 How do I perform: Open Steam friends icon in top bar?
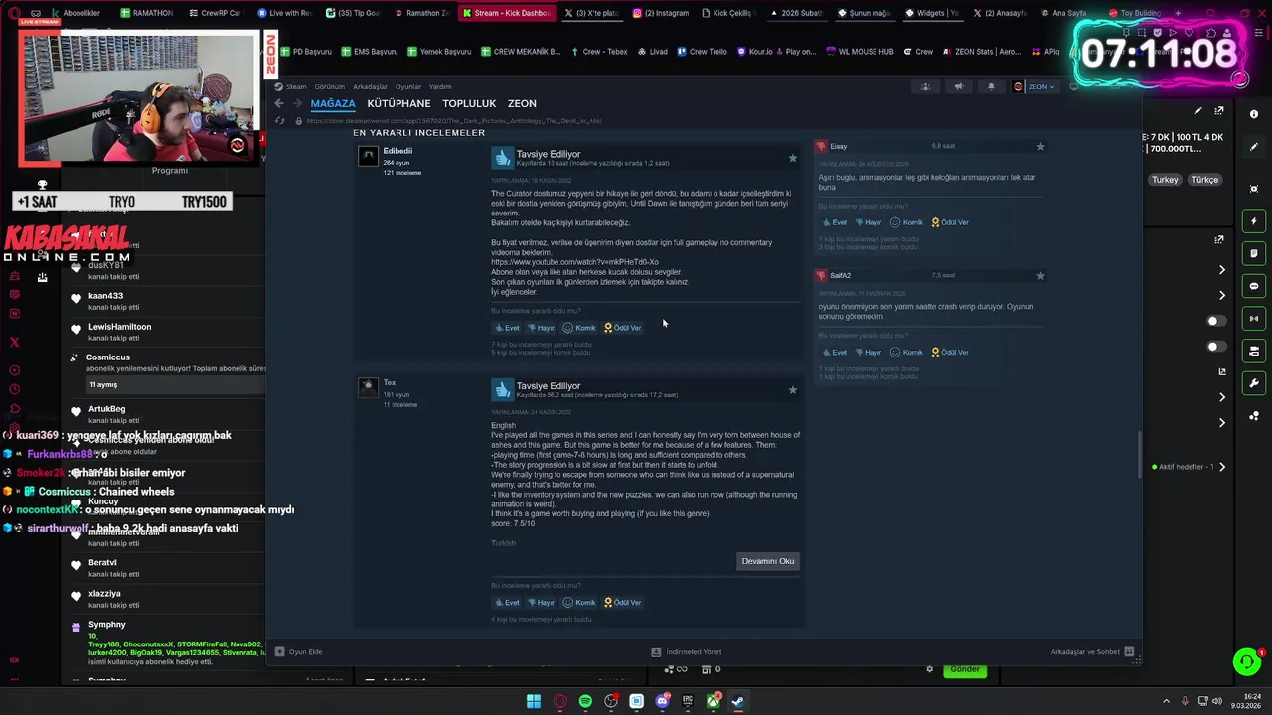click(x=925, y=87)
